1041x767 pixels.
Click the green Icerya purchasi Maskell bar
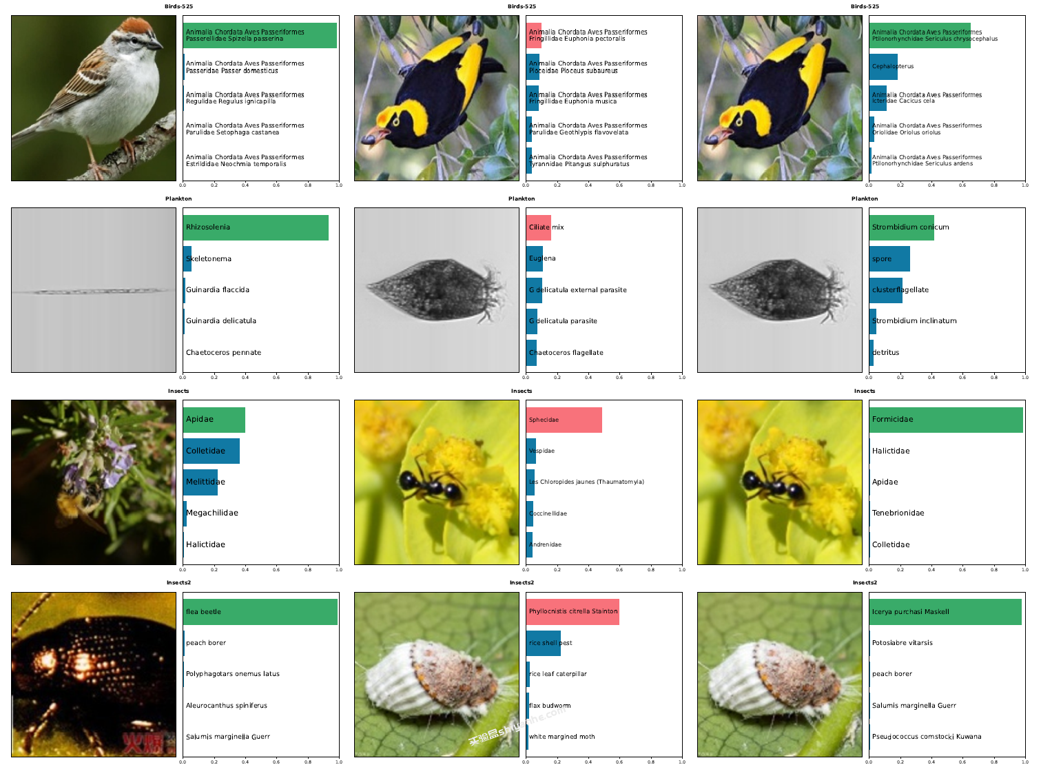(945, 612)
